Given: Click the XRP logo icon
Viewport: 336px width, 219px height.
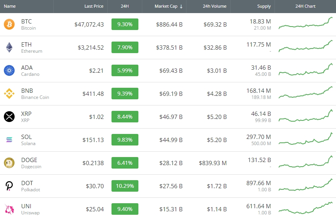Looking at the screenshot, I should pos(9,117).
